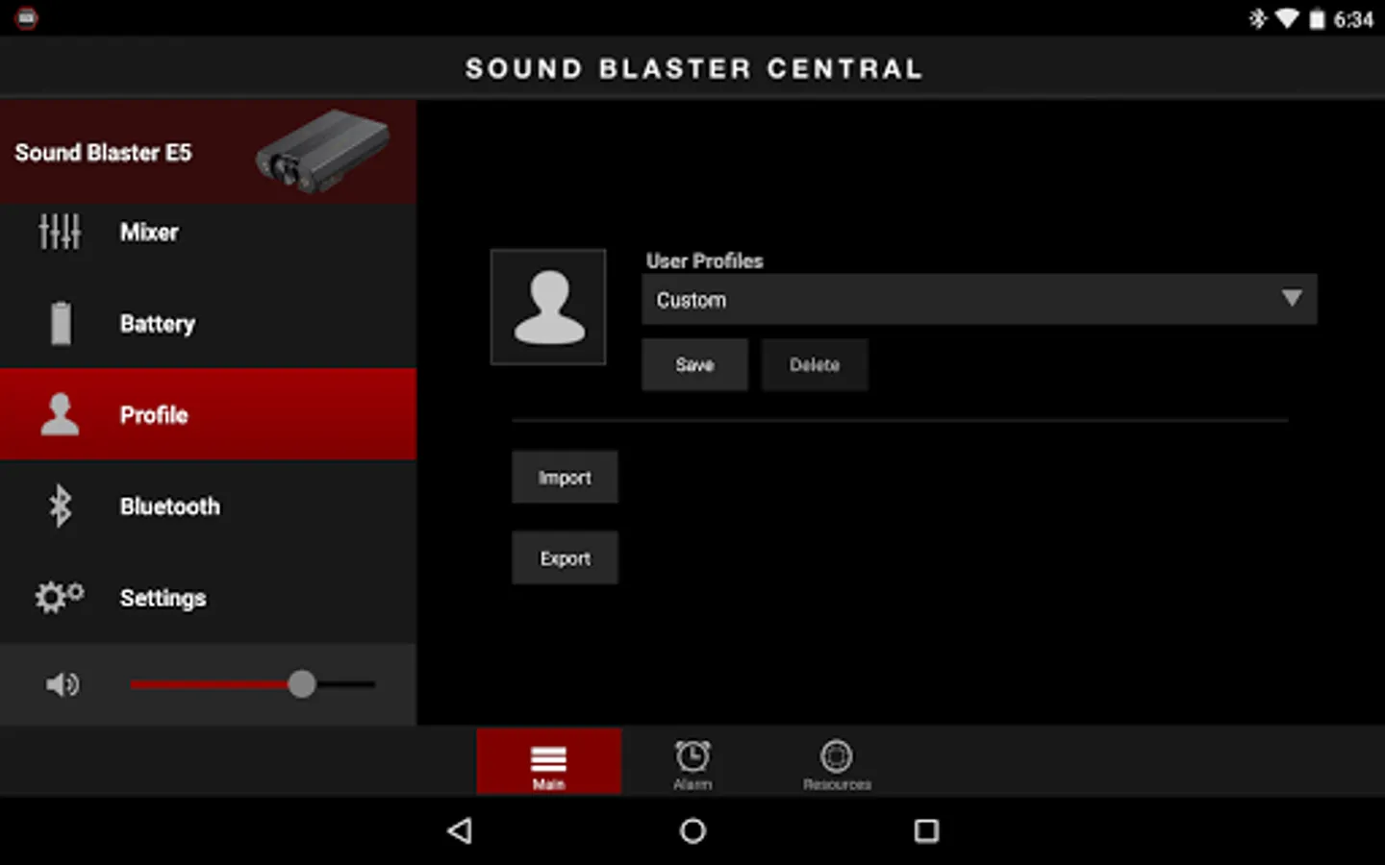Image resolution: width=1385 pixels, height=865 pixels.
Task: Click the red filled part of volume slider
Action: pos(210,684)
